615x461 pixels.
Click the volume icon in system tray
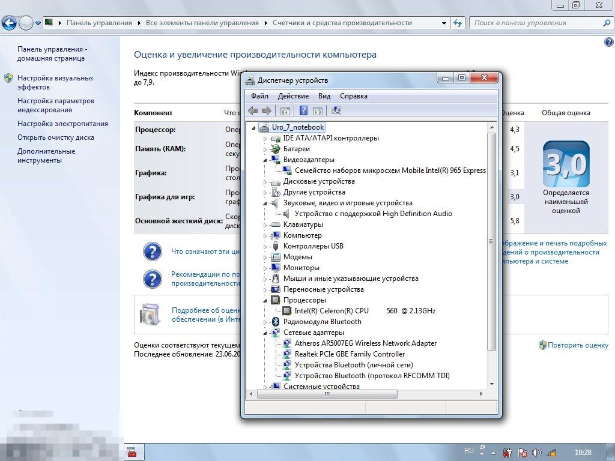537,453
